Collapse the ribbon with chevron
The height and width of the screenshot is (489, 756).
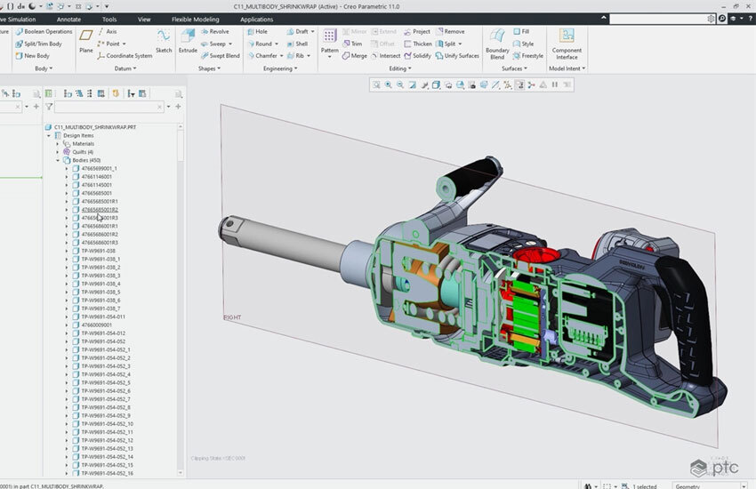[604, 18]
